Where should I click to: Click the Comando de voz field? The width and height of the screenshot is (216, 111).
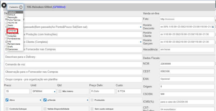pos(73,64)
